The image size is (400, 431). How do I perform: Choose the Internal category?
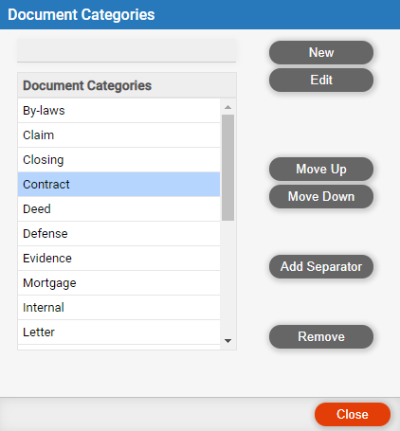point(118,308)
